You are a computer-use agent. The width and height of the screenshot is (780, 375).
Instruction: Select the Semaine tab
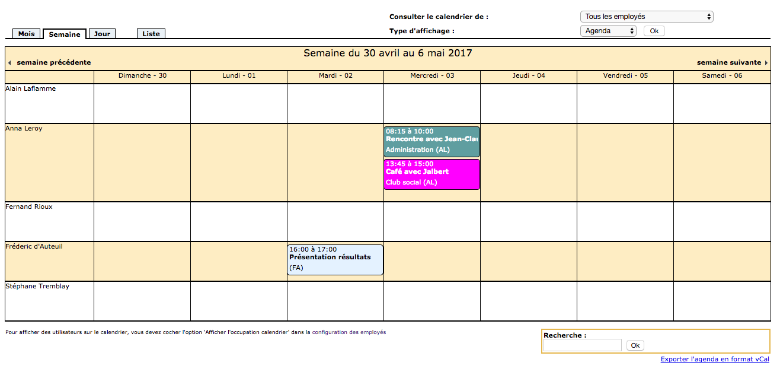[65, 34]
